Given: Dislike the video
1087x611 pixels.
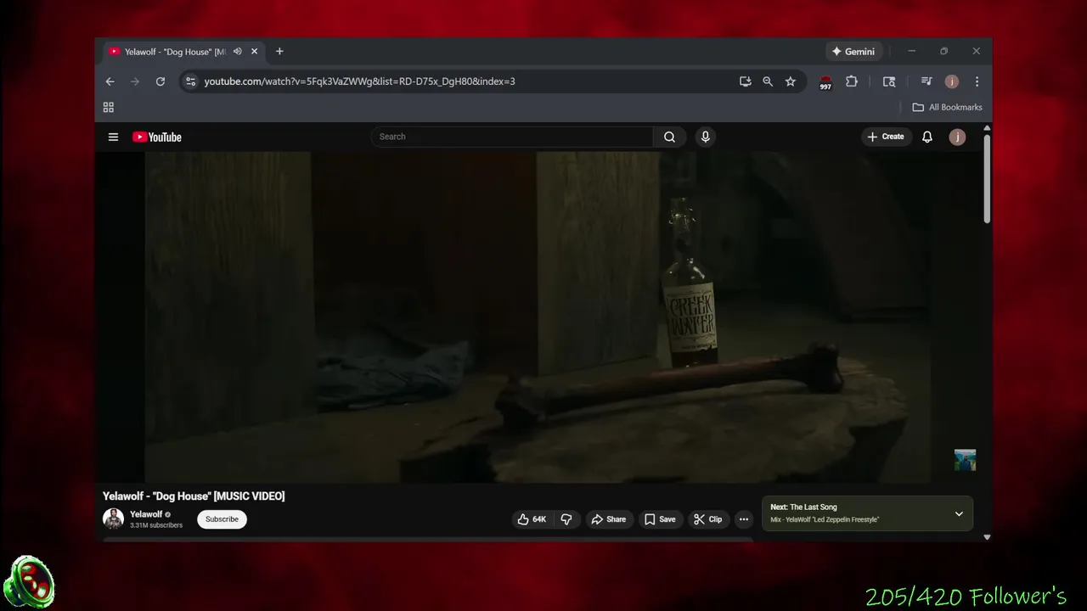Looking at the screenshot, I should (x=566, y=519).
